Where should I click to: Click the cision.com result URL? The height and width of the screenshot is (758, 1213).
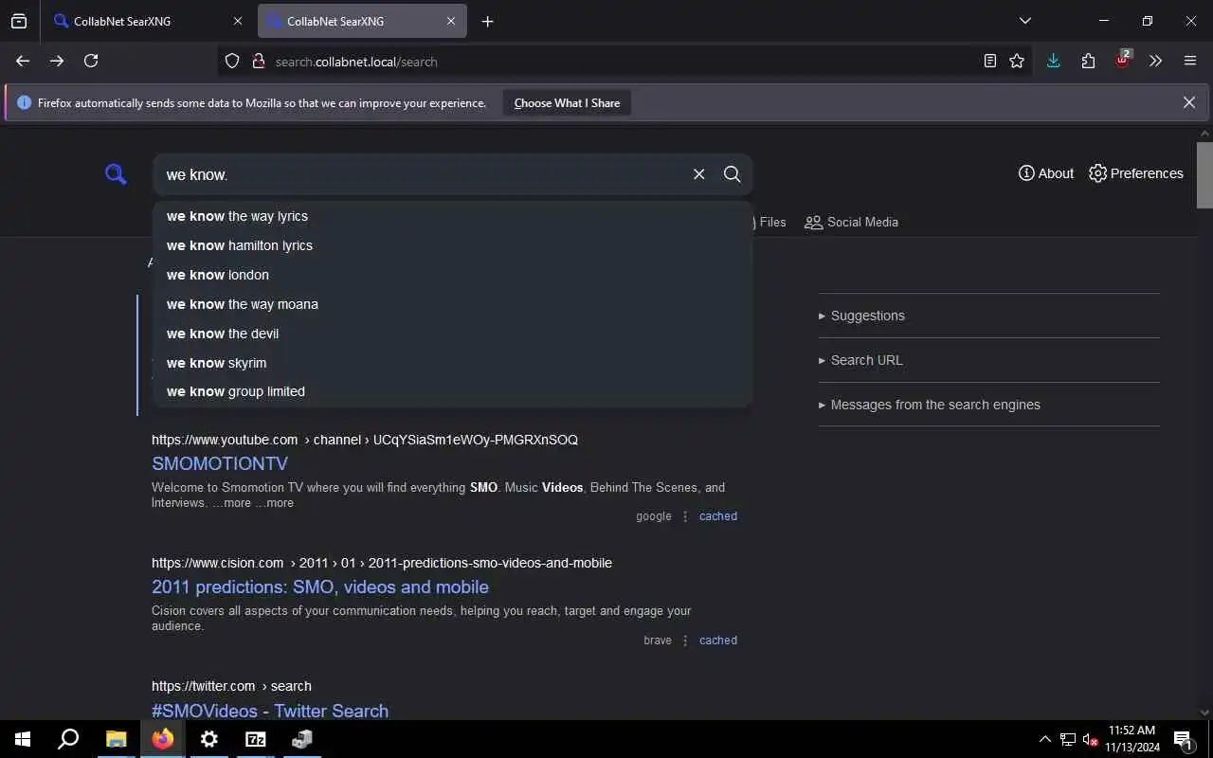pos(382,563)
